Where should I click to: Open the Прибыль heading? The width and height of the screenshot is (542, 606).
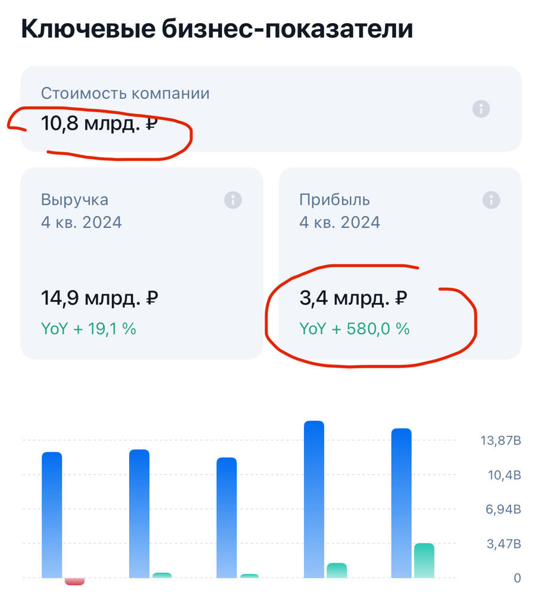pyautogui.click(x=335, y=200)
